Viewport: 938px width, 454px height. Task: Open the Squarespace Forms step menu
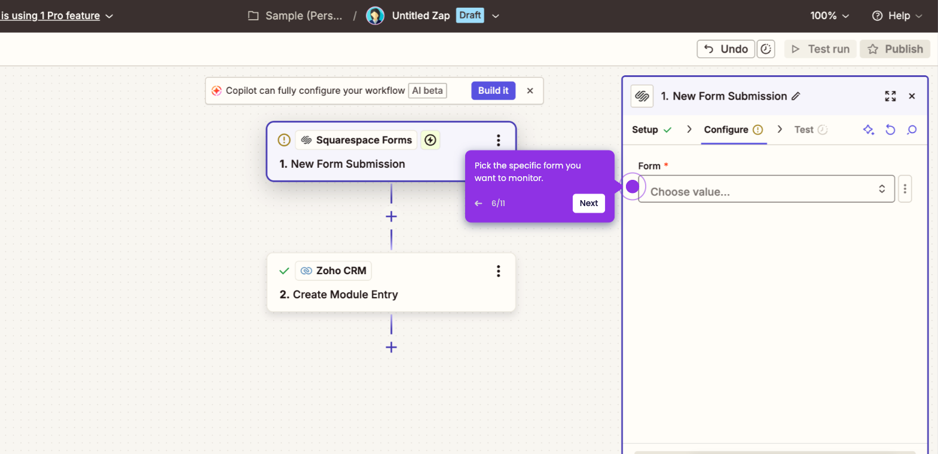pos(498,140)
